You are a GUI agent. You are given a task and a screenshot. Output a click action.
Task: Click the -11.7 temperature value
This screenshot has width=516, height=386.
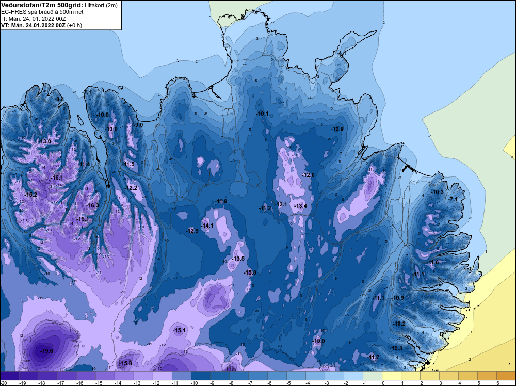(373, 358)
